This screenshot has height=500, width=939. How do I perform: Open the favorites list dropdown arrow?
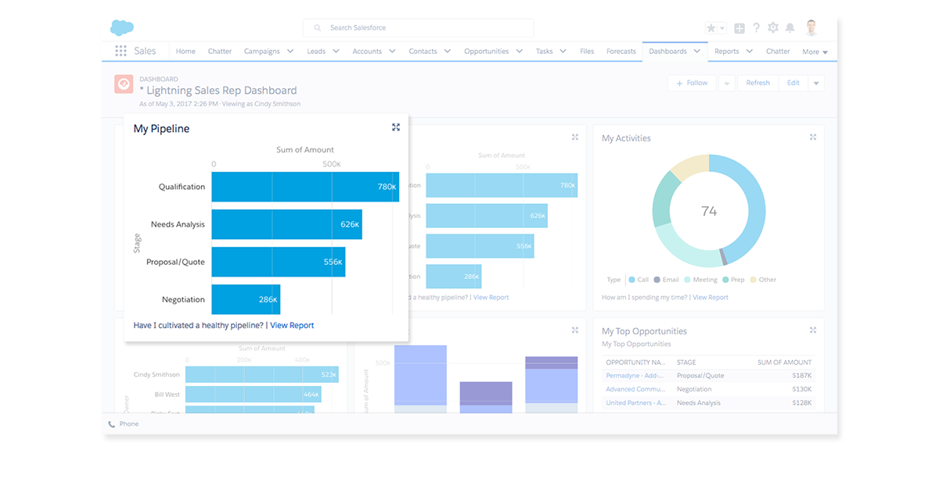(722, 28)
